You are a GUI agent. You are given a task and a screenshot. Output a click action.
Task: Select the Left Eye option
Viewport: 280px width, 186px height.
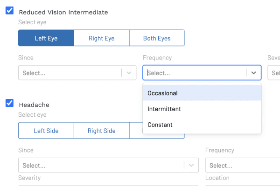pos(46,38)
